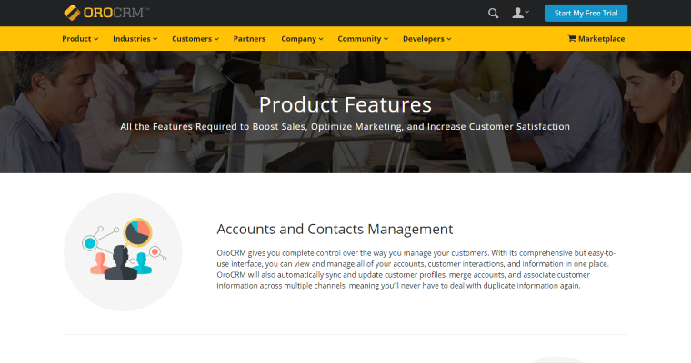Screen dimensions: 691x363
Task: Expand the Community menu
Action: click(363, 39)
